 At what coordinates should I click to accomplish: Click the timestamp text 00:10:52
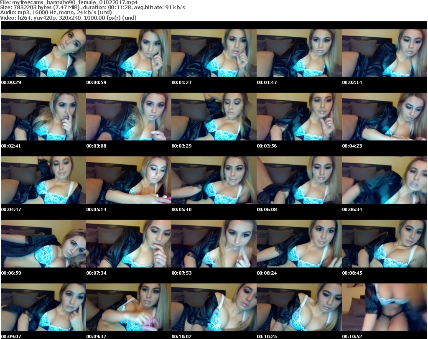pos(352,336)
